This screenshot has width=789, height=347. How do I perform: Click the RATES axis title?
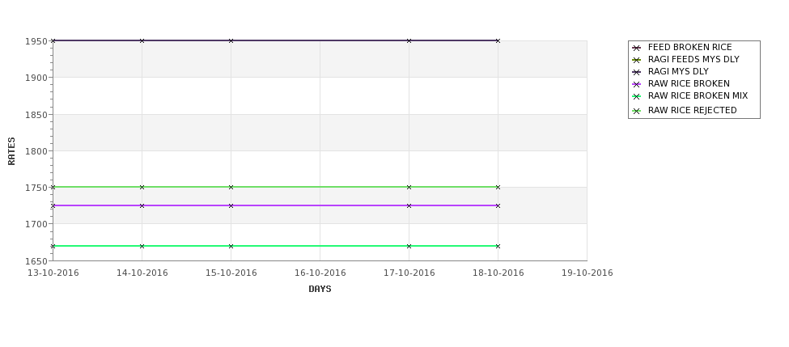(11, 151)
